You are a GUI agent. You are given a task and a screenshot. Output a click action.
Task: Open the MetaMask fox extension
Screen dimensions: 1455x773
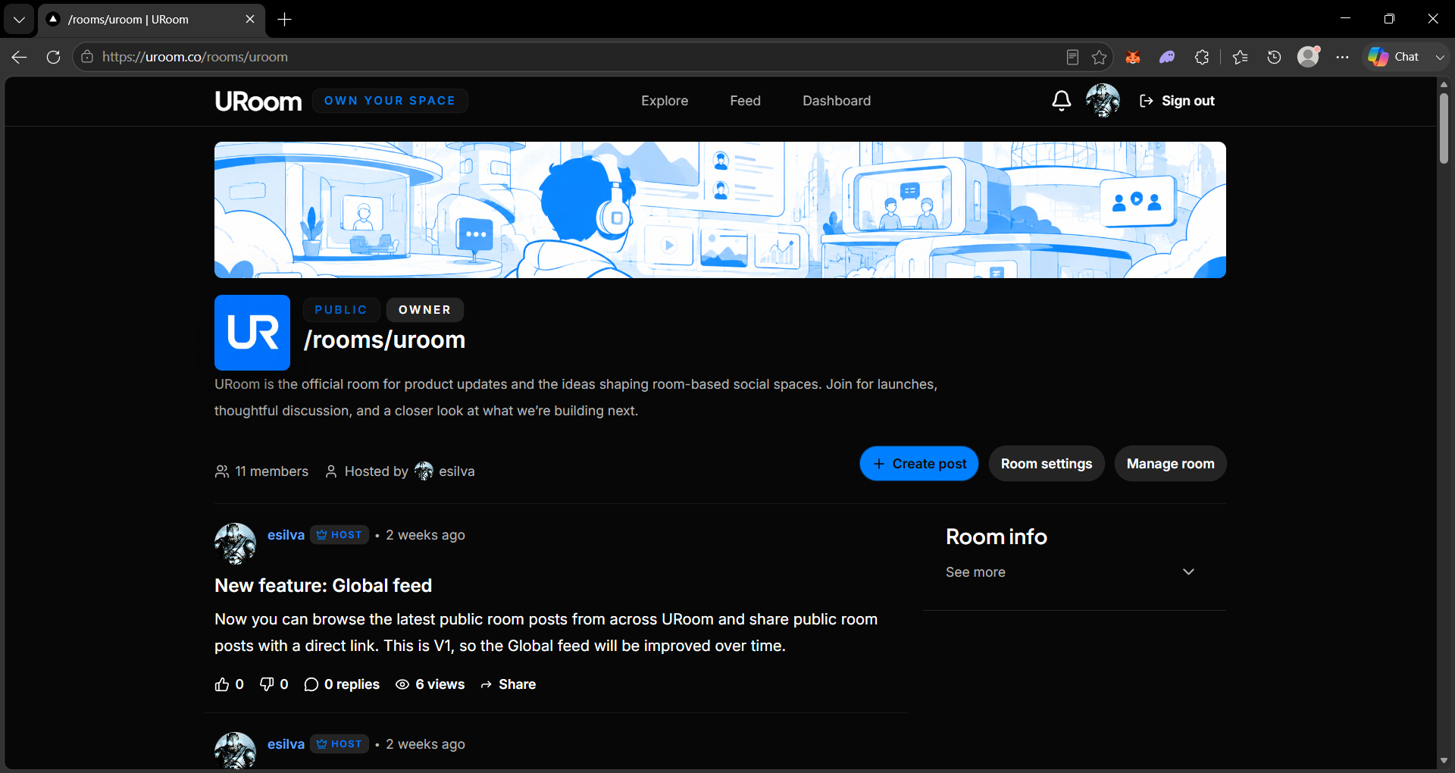(x=1133, y=57)
